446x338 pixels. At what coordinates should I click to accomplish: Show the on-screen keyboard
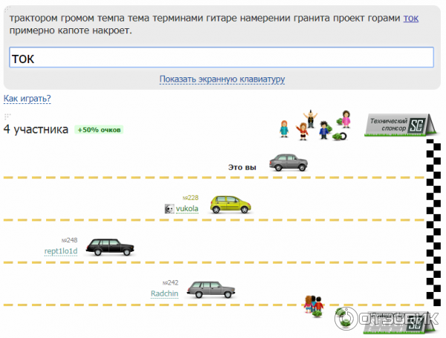click(222, 79)
